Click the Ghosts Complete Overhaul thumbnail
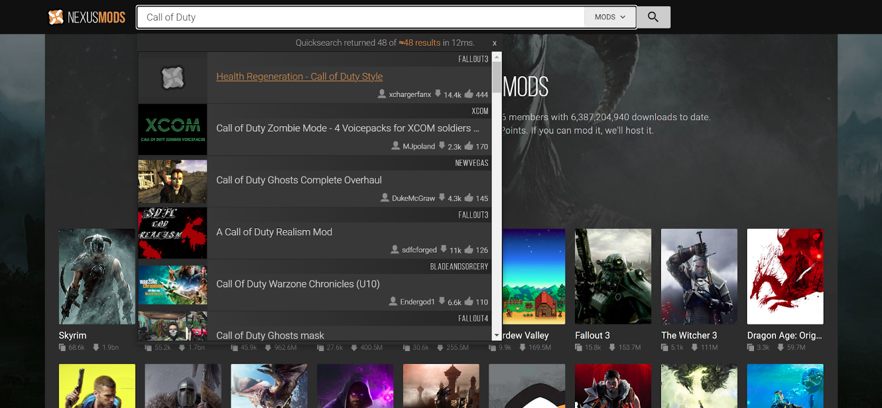Screen dimensions: 882x408 click(173, 181)
